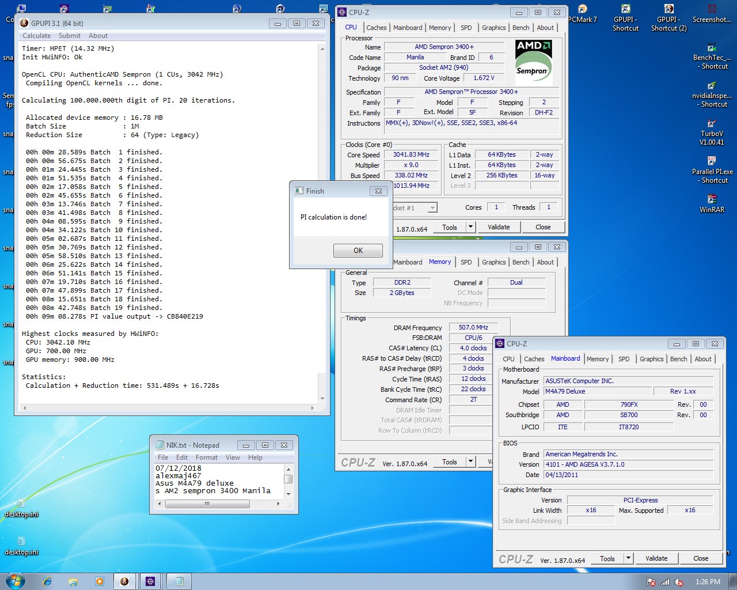Select WinRAR desktop icon
This screenshot has height=590, width=737.
712,204
